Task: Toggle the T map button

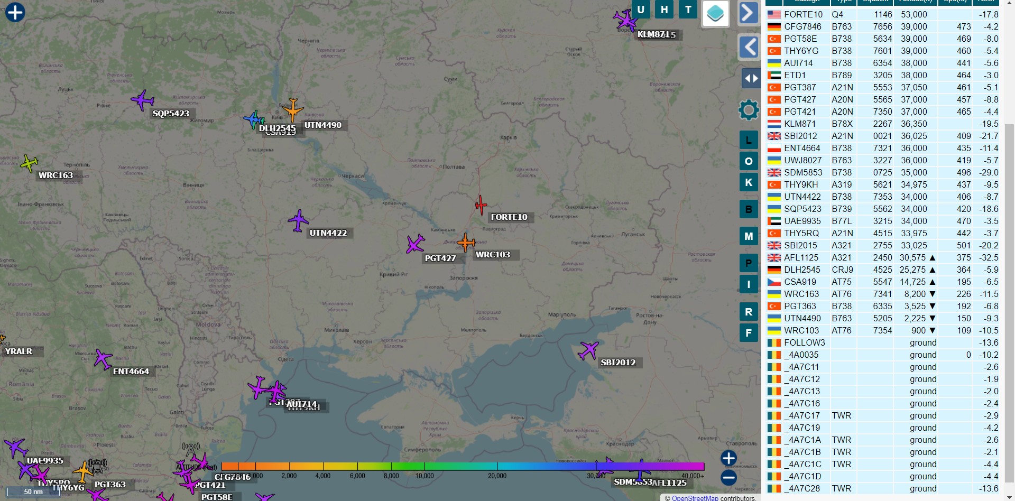Action: [x=688, y=10]
